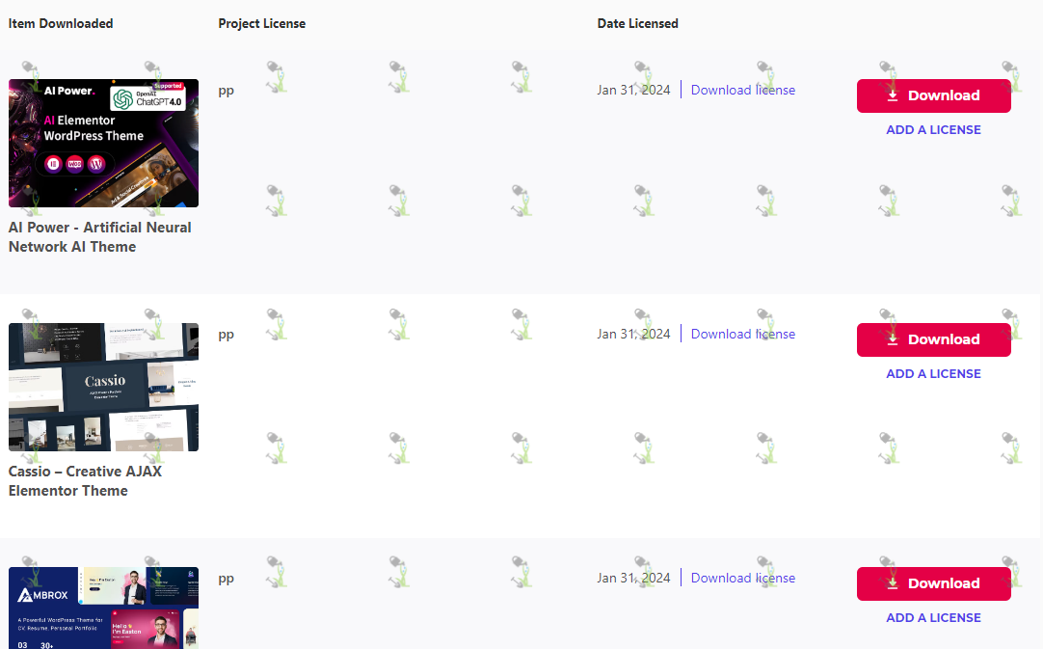Click the Download button for Ambrox theme
Screen dimensions: 1043x649
click(933, 583)
